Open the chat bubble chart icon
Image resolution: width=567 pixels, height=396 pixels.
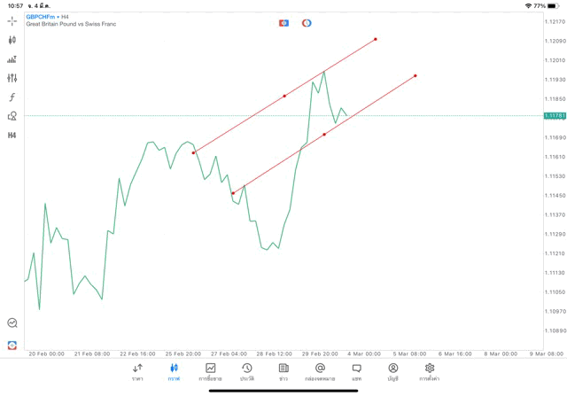[x=12, y=323]
